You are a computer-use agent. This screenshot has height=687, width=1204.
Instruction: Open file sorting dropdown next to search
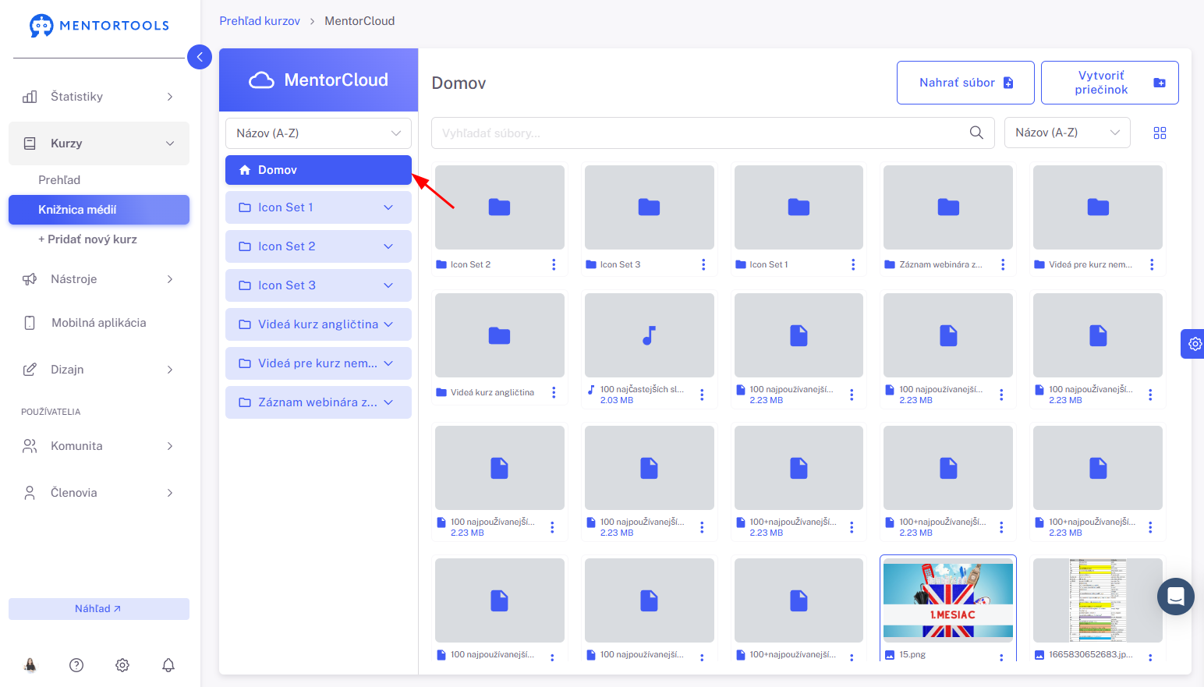coord(1068,133)
